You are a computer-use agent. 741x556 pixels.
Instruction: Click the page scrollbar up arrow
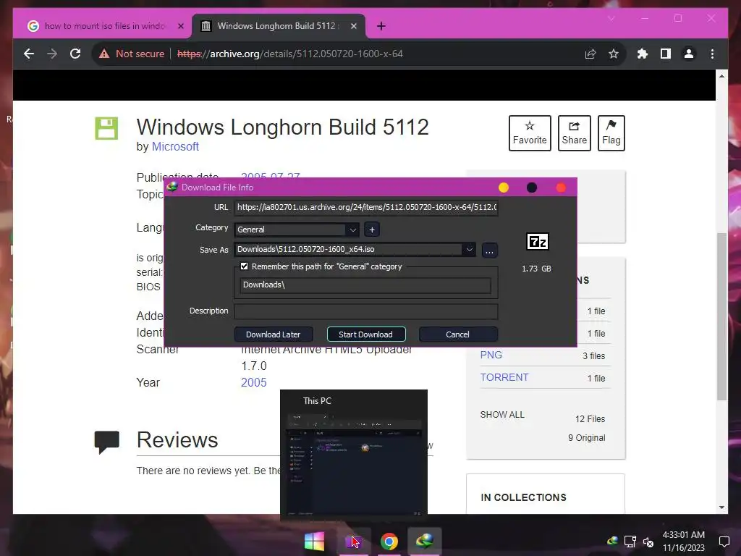point(721,75)
